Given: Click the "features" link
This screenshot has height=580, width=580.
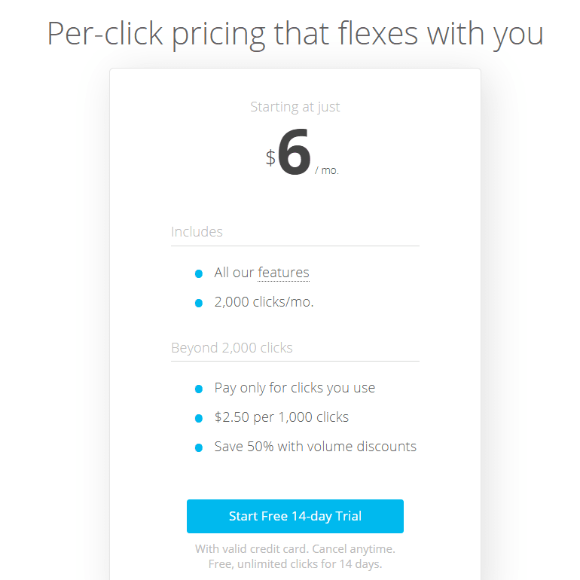Looking at the screenshot, I should [x=283, y=273].
